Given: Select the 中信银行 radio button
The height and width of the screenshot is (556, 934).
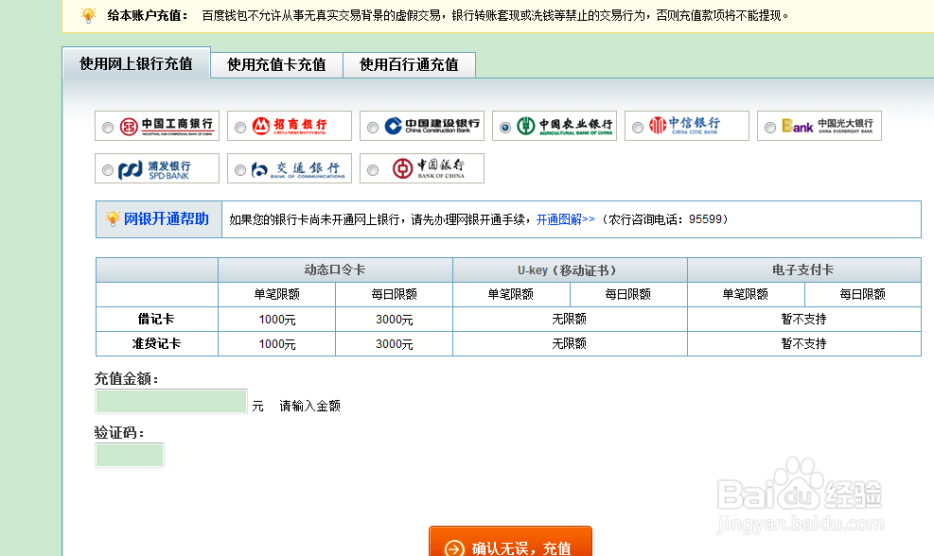Looking at the screenshot, I should pos(638,128).
